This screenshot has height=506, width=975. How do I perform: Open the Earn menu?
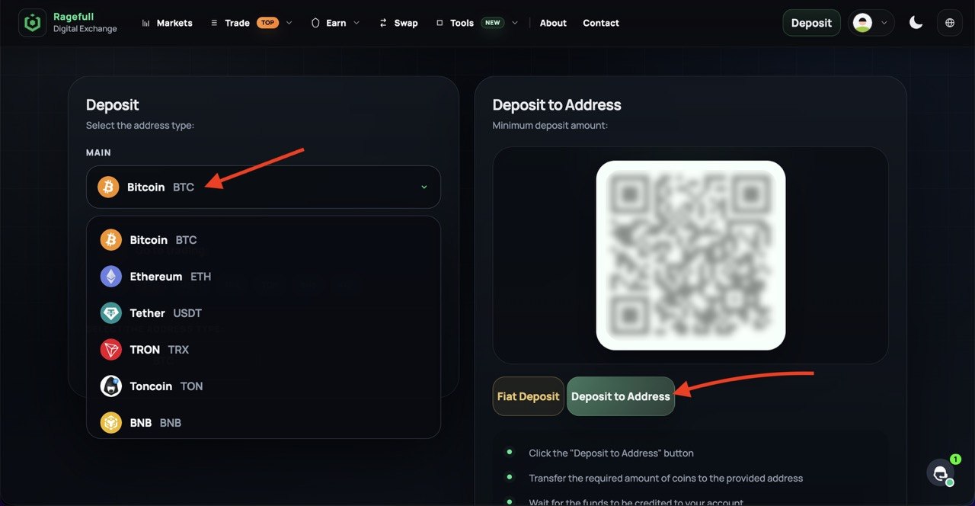click(x=336, y=23)
